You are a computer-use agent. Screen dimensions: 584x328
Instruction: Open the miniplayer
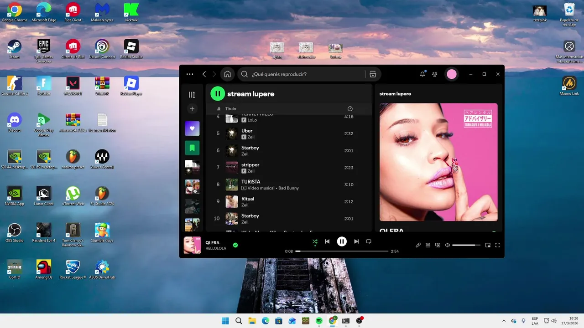pos(488,245)
